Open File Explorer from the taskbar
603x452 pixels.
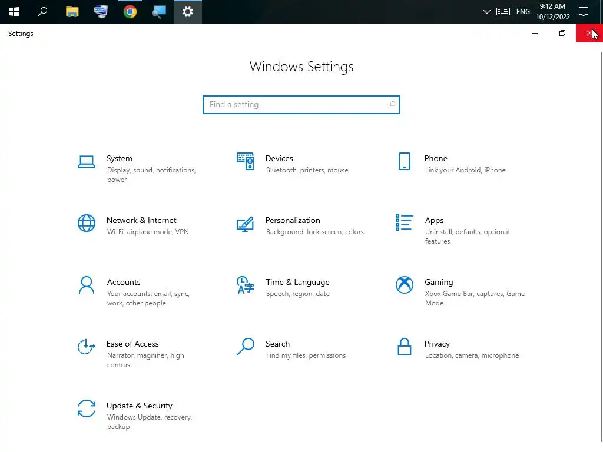[72, 12]
